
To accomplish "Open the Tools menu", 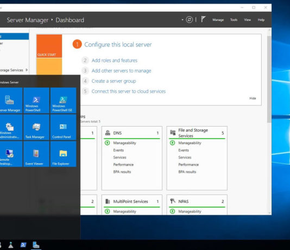I will pyautogui.click(x=234, y=19).
